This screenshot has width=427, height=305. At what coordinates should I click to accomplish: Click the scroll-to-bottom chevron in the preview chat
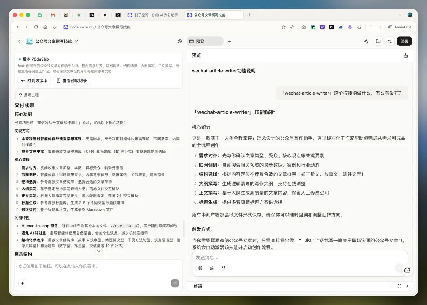click(300, 239)
